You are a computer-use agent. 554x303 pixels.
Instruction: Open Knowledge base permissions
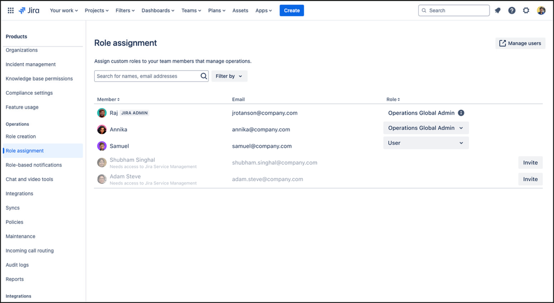click(39, 79)
